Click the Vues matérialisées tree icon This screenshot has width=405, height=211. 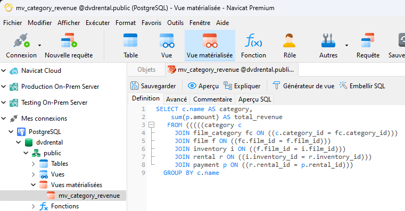(44, 184)
